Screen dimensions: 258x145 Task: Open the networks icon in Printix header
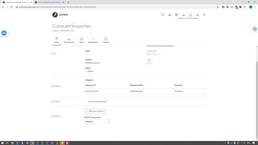(170, 14)
